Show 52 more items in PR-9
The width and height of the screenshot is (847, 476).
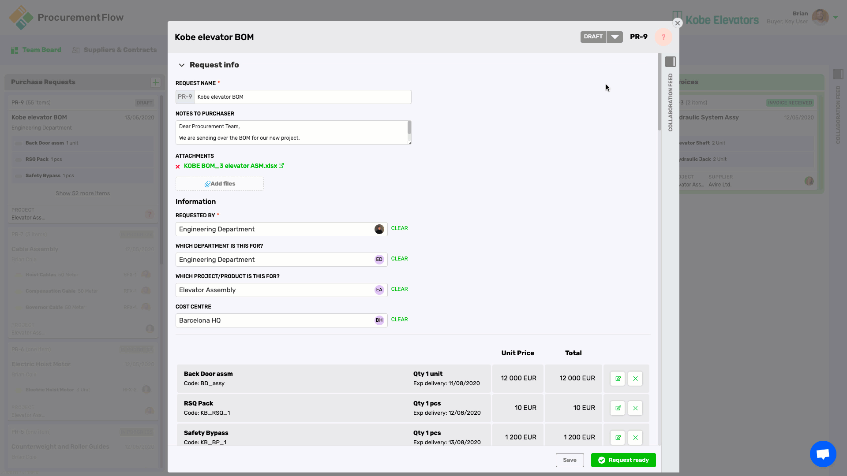click(82, 193)
